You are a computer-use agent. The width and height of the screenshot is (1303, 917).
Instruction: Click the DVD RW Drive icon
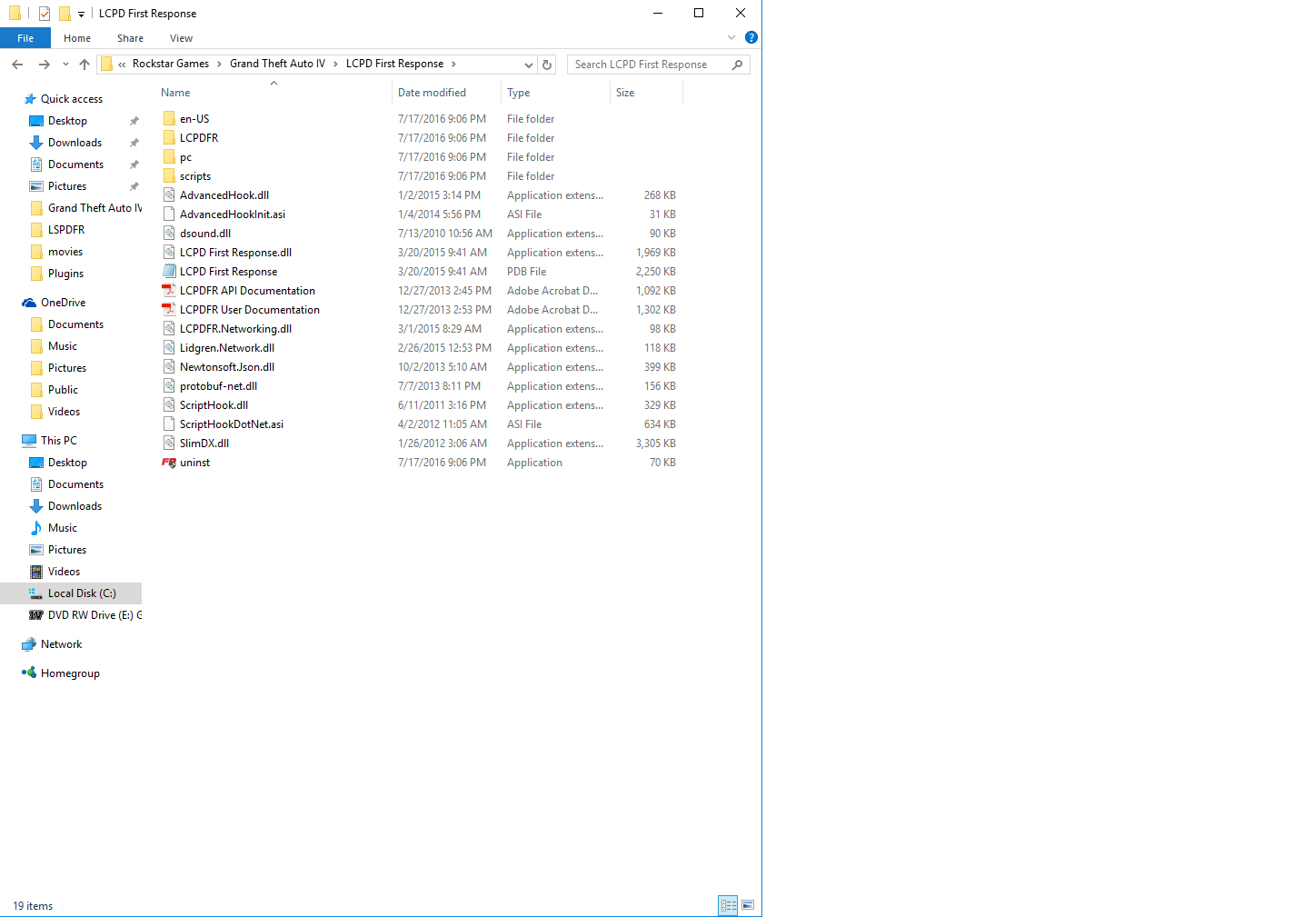click(36, 615)
